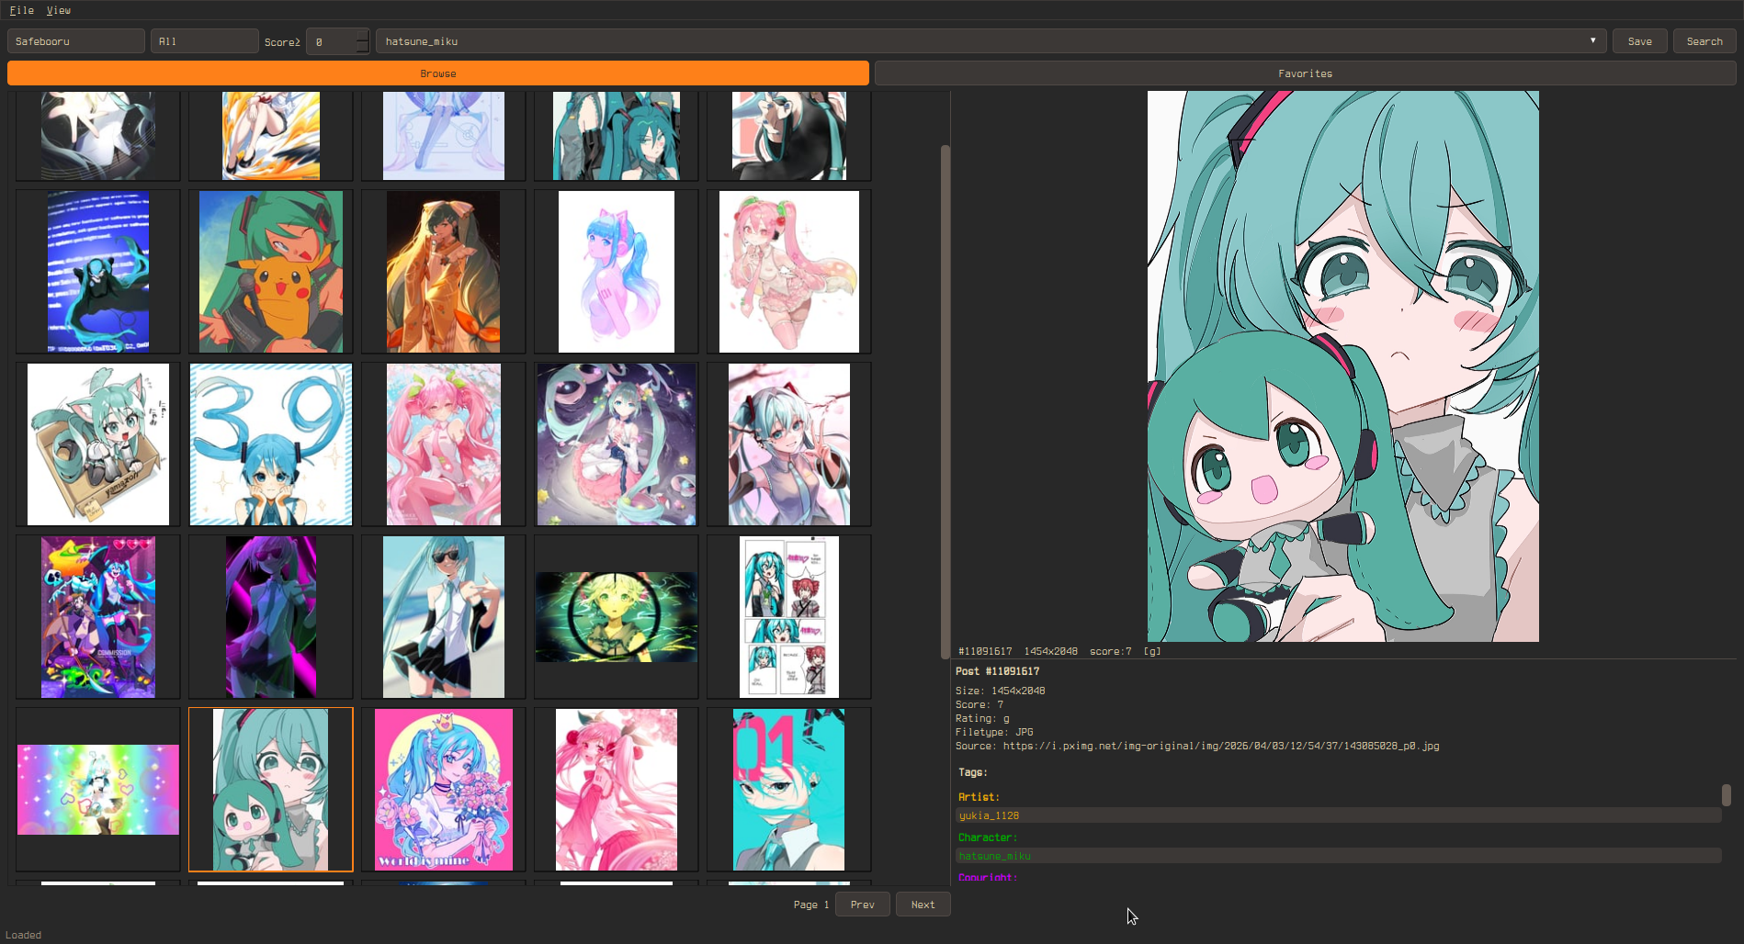Select the Browse tab
1744x944 pixels.
point(437,73)
